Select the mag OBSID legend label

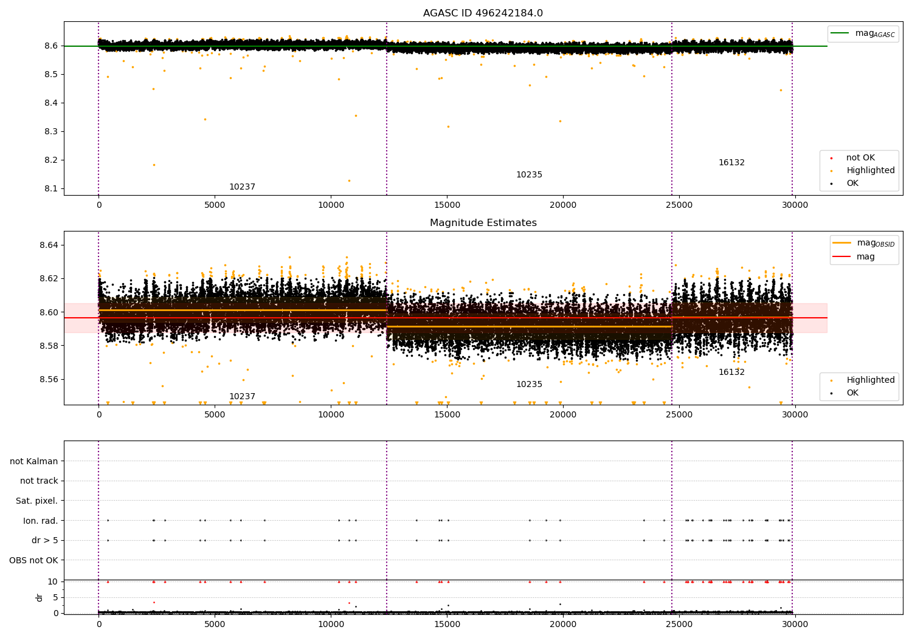[x=876, y=243]
